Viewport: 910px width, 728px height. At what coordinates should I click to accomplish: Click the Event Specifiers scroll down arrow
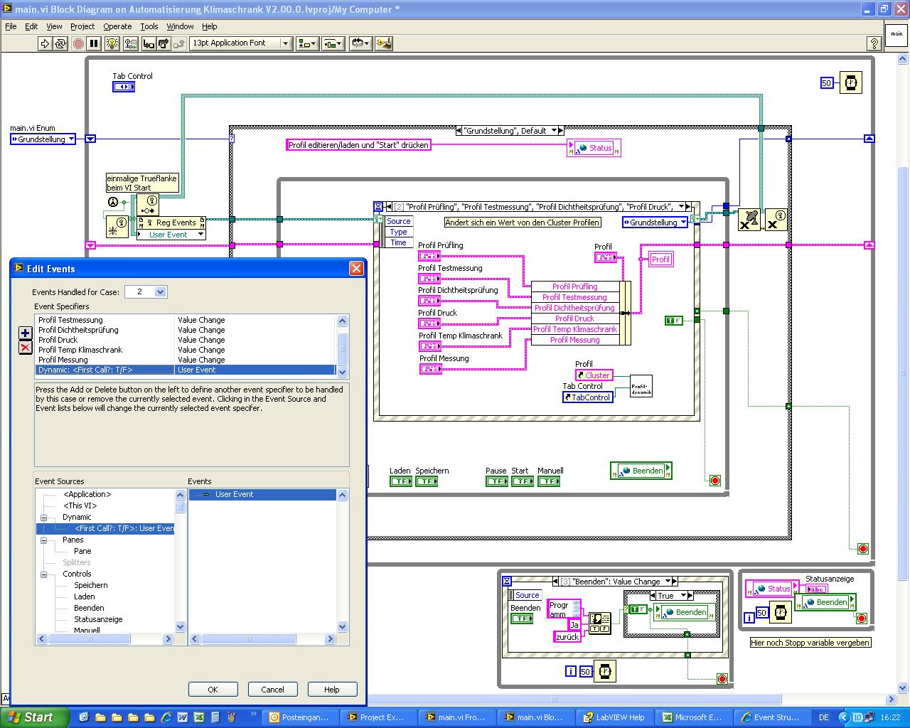343,372
